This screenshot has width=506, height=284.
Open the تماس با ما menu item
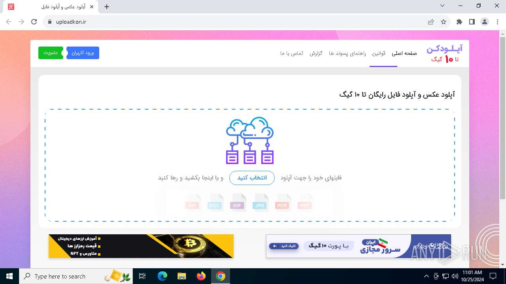pyautogui.click(x=292, y=53)
